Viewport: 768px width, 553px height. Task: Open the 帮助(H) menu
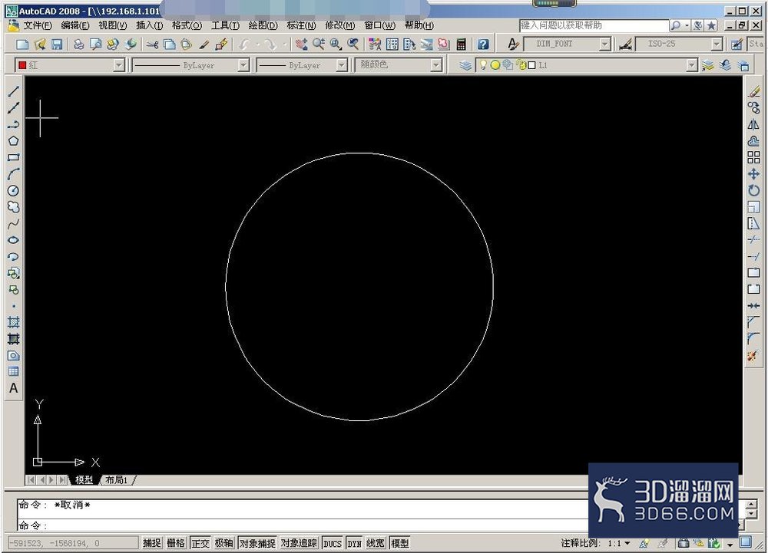coord(419,25)
